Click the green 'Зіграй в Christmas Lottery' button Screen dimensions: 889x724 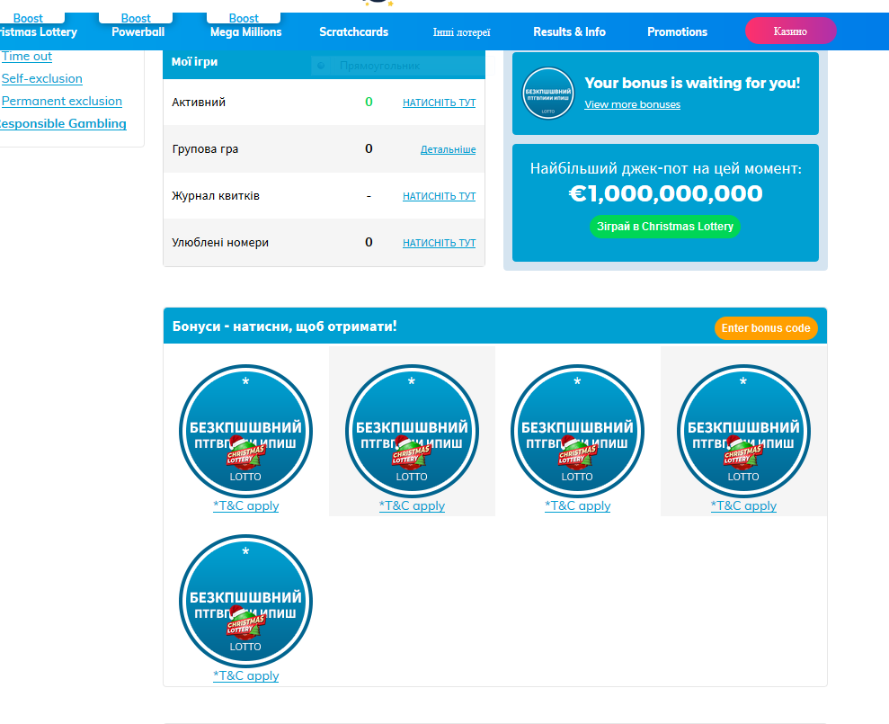click(665, 227)
